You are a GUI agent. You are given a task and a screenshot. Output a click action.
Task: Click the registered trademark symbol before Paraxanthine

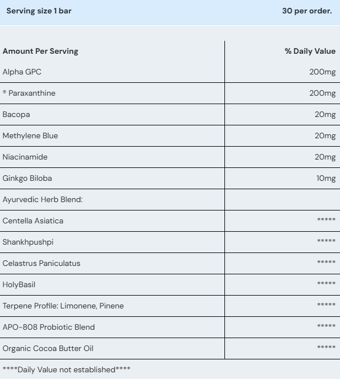4,92
